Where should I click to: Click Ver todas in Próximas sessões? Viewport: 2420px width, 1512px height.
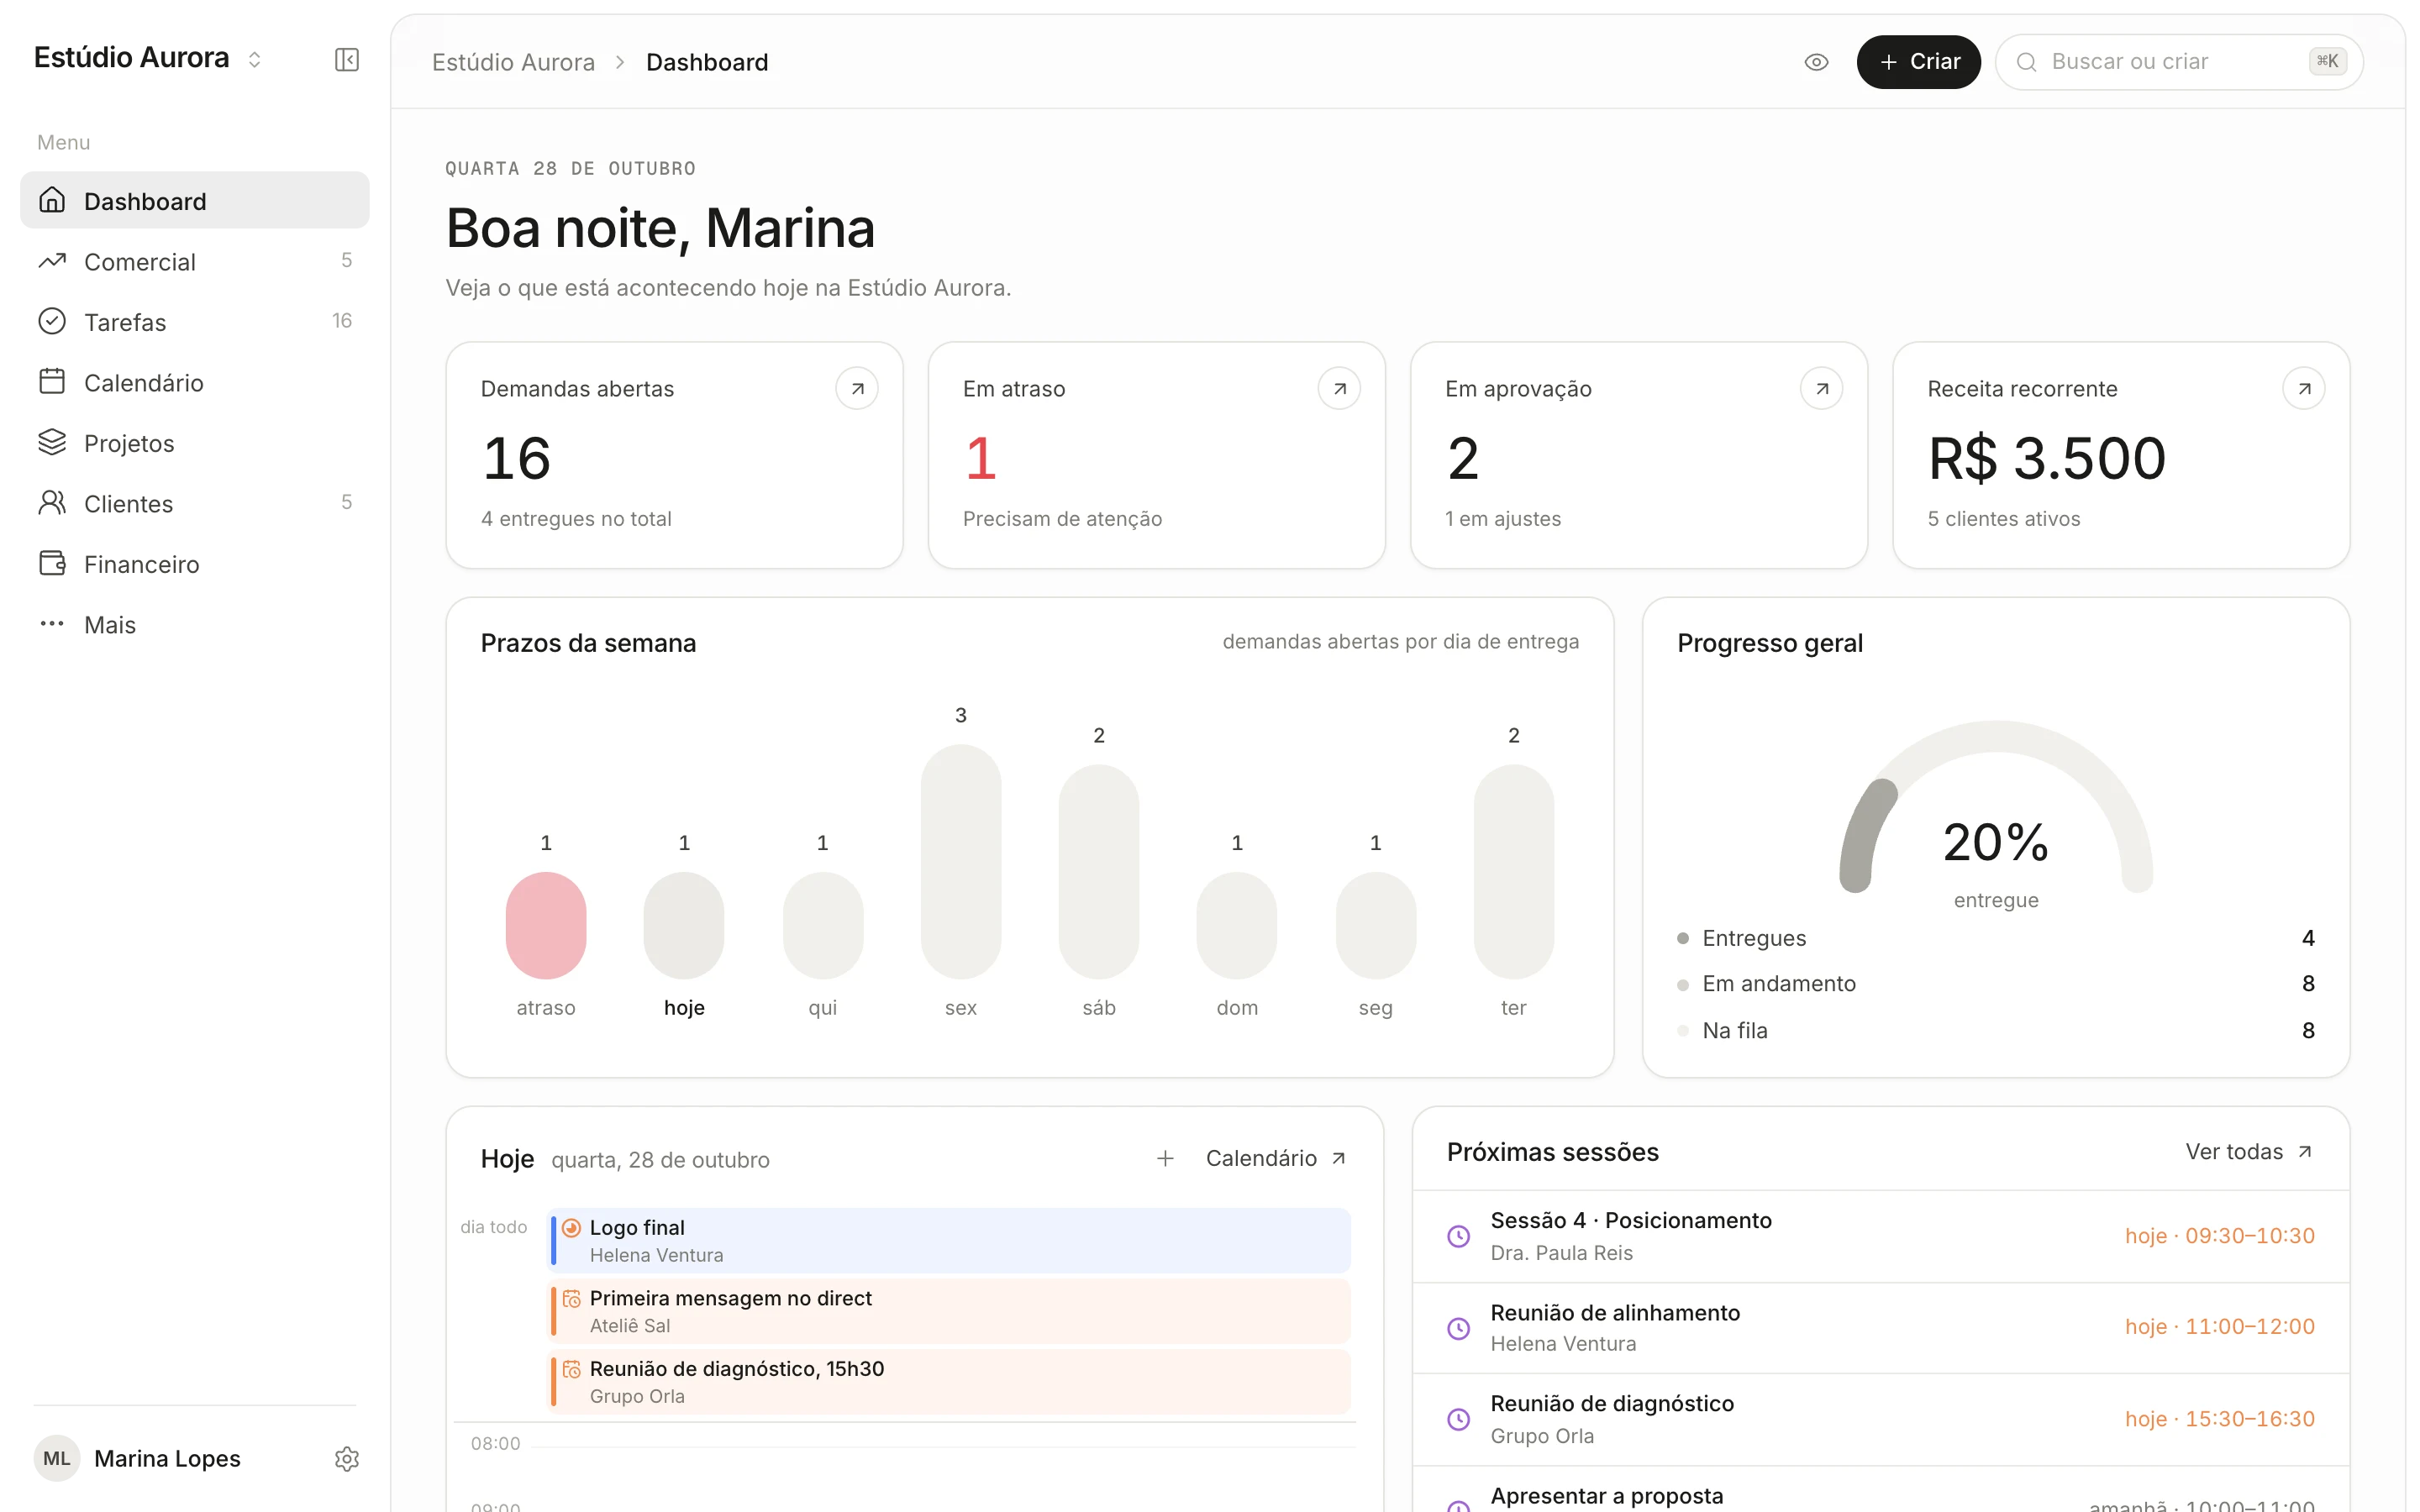click(2248, 1152)
